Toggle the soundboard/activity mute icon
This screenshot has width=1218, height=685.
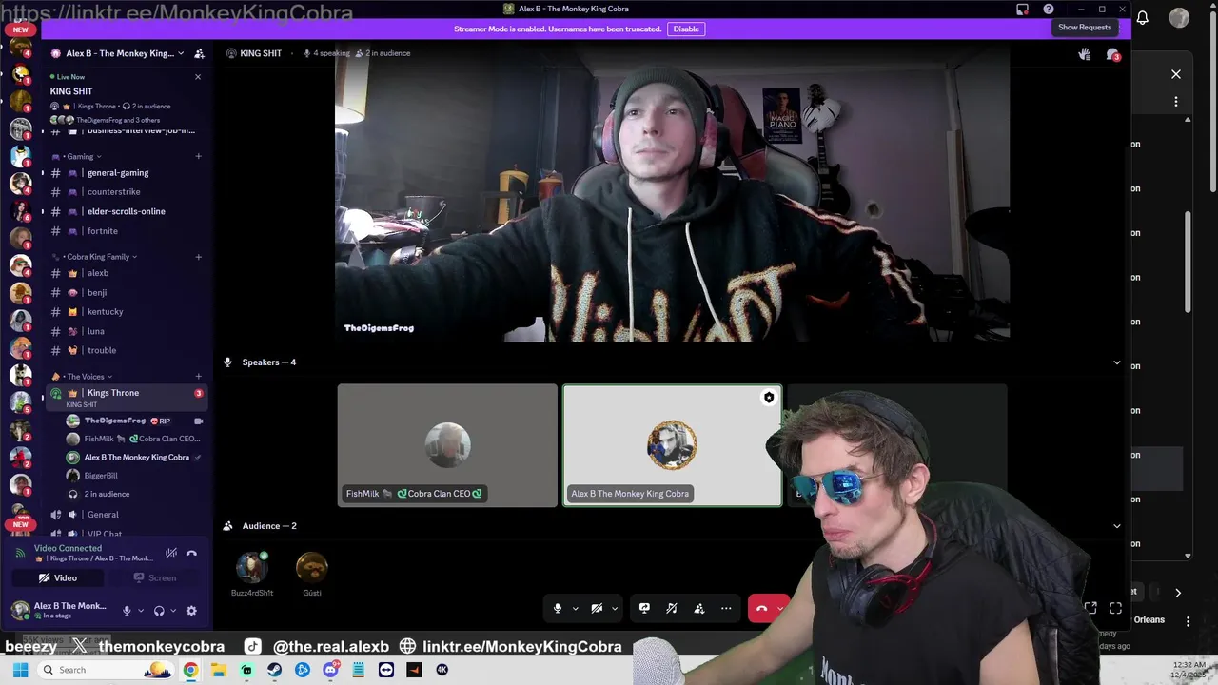coord(672,608)
